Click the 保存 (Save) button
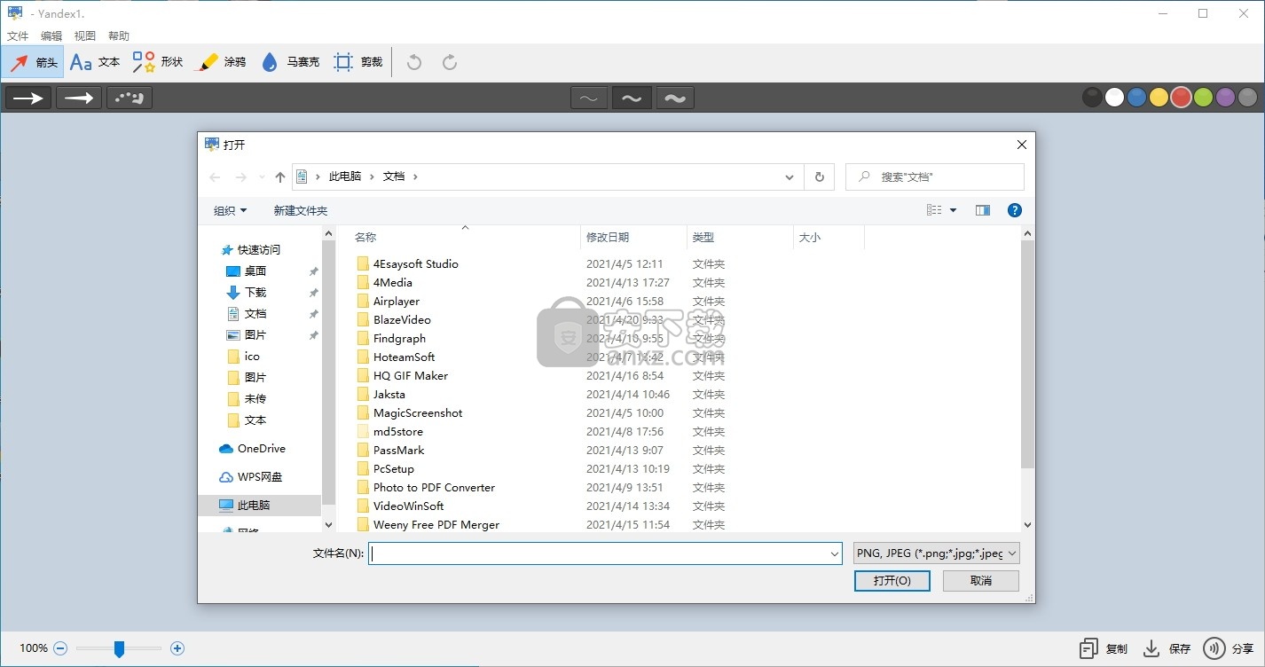The image size is (1265, 667). 1167,649
